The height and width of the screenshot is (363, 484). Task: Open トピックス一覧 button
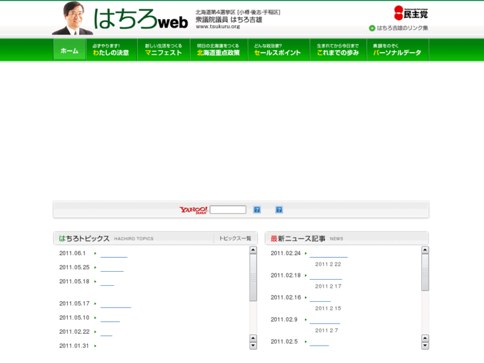click(x=235, y=238)
